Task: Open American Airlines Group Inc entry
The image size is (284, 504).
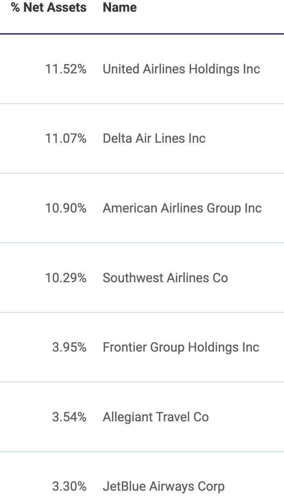Action: [x=182, y=208]
